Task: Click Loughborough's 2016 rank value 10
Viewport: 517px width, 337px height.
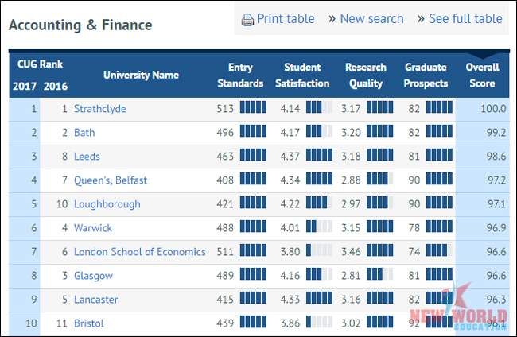Action: pos(62,204)
